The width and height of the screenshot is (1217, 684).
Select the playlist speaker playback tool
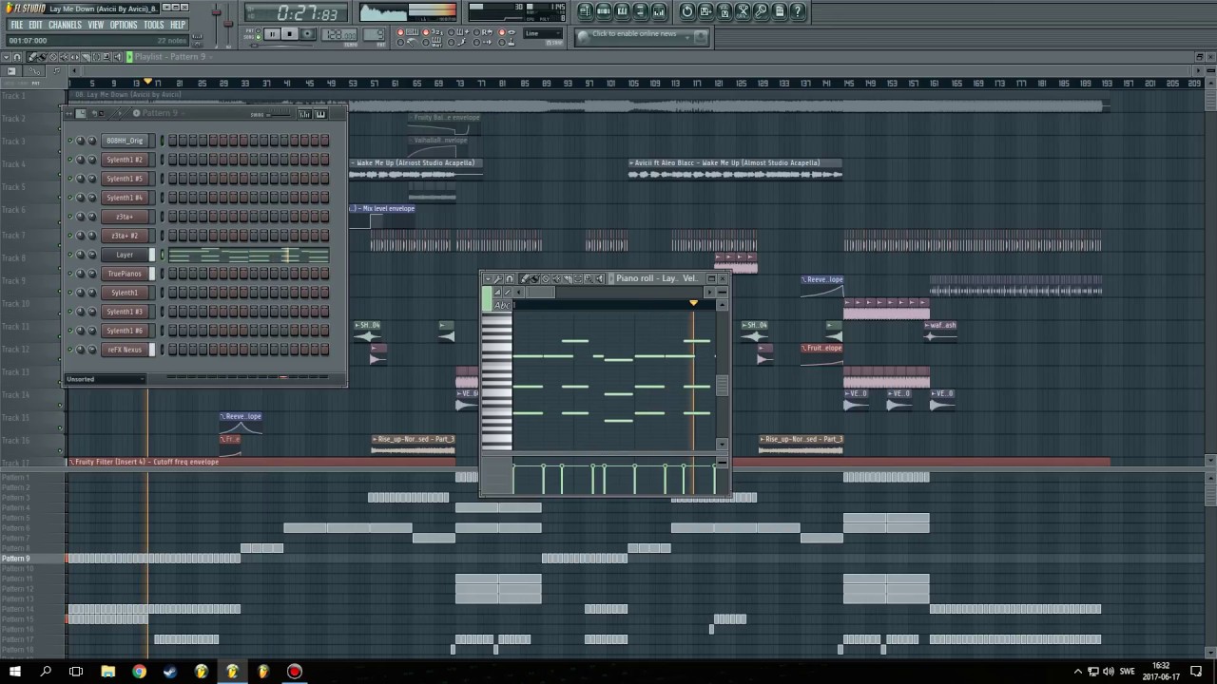coord(117,57)
